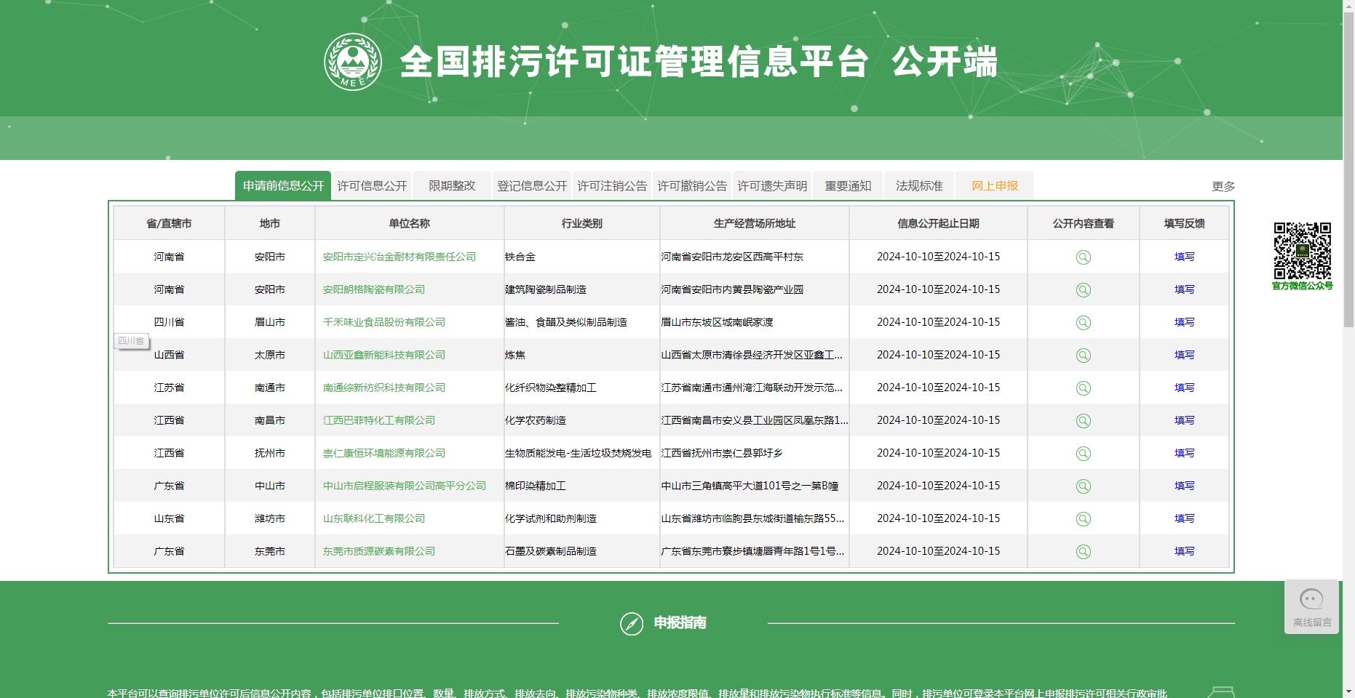
Task: Click 填写 for 东莞市质源碳素 row
Action: click(x=1185, y=551)
